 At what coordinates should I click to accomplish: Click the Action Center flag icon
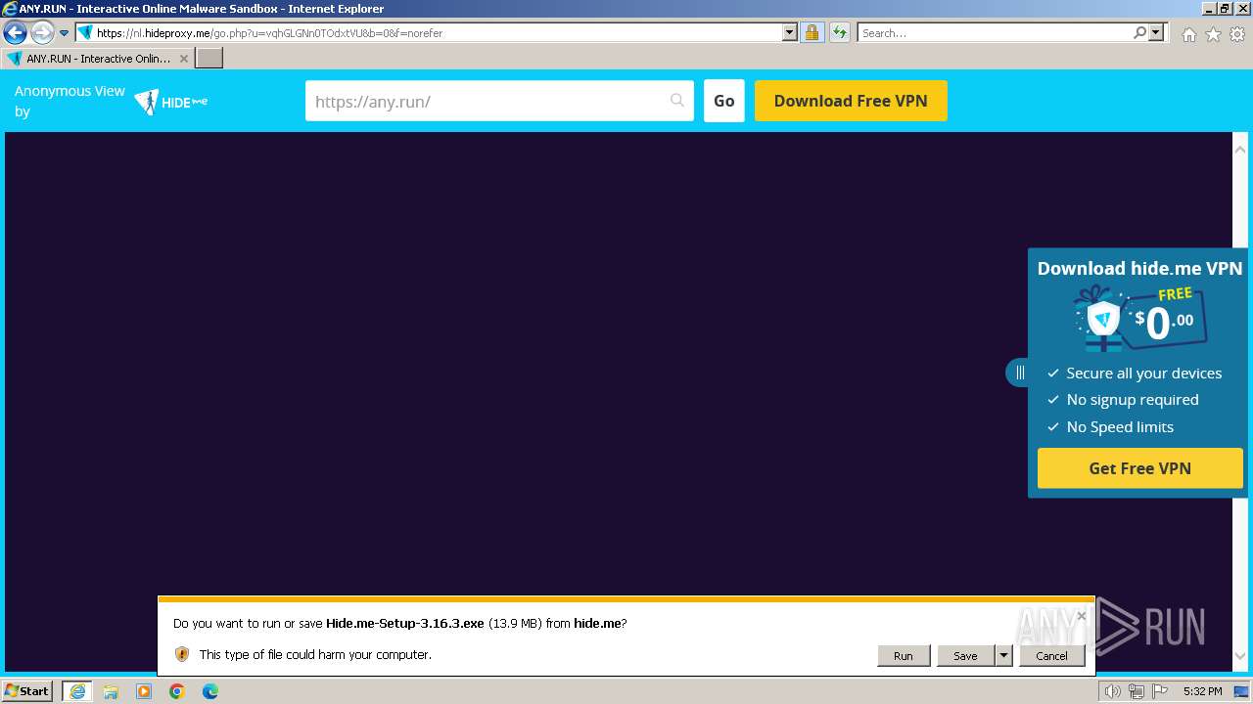(x=1160, y=691)
